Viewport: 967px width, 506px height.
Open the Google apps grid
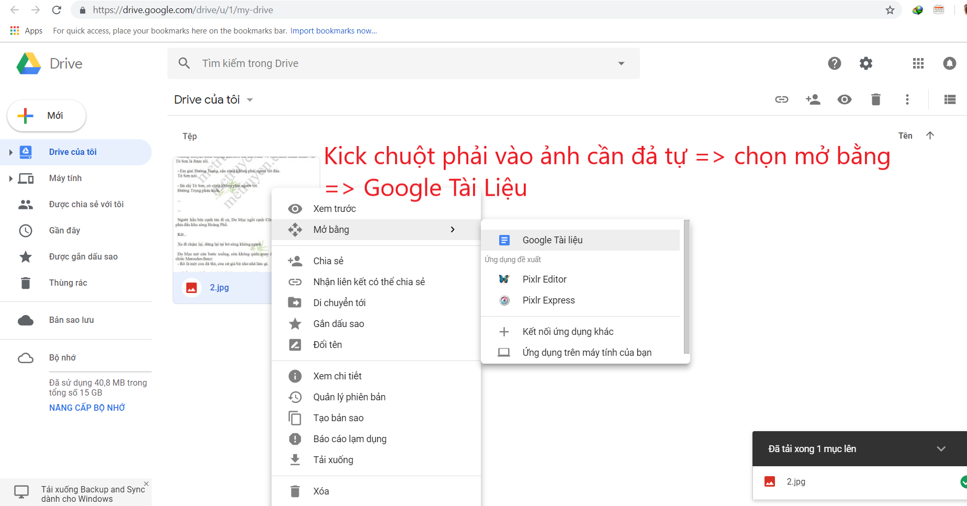pos(918,63)
